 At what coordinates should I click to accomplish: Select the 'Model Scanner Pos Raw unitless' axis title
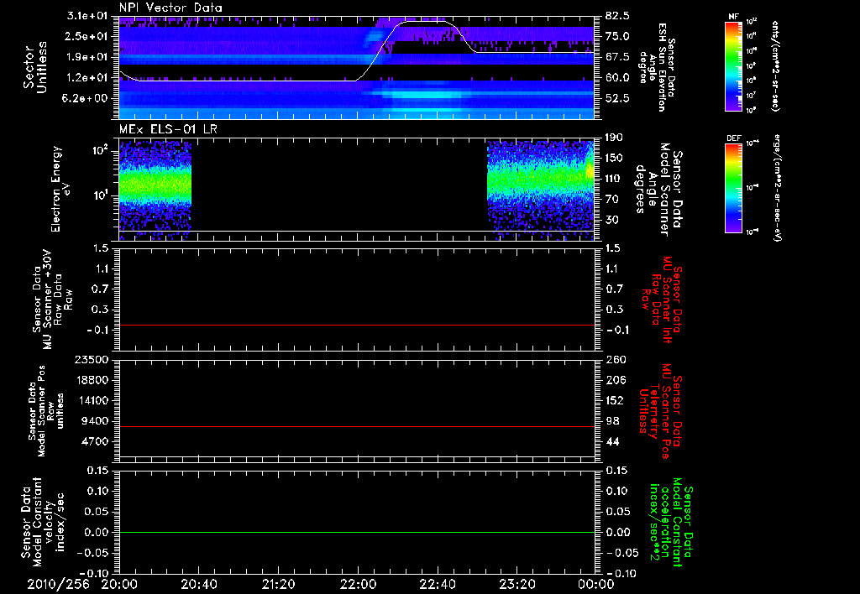tap(46, 411)
